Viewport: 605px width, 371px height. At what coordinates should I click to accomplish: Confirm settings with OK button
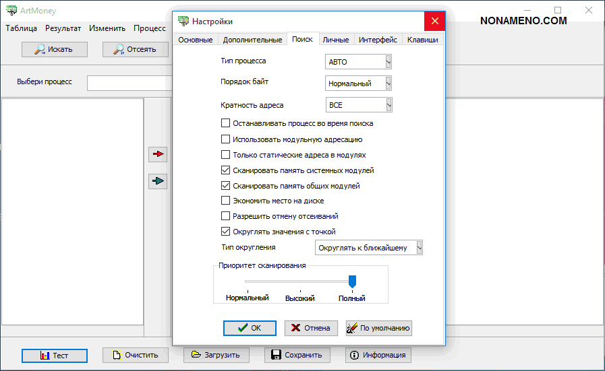point(250,328)
